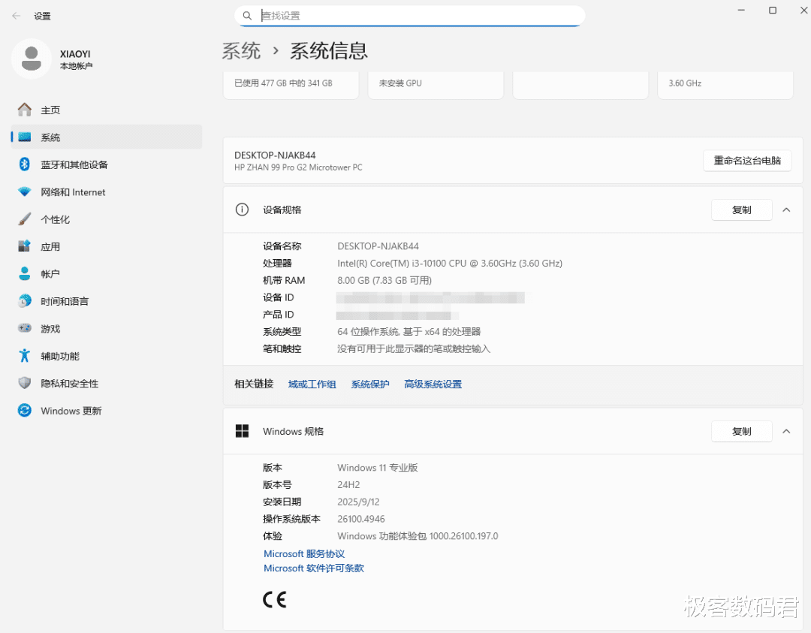Select the Windows 功能体验包 text
This screenshot has width=811, height=633.
point(418,536)
